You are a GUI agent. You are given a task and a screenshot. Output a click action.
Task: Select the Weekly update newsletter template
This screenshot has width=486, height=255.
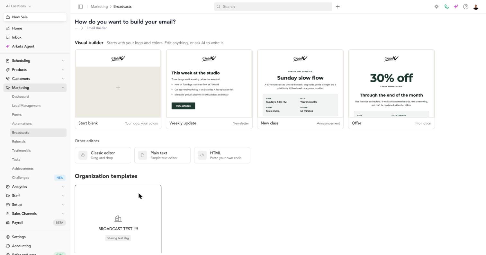[209, 89]
